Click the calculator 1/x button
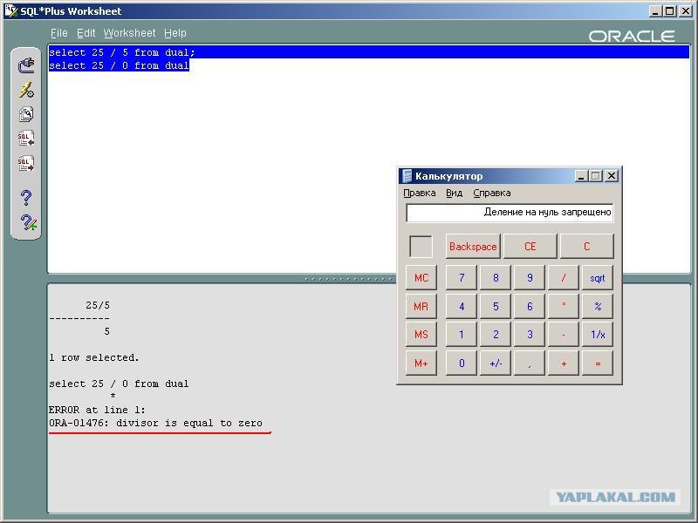The height and width of the screenshot is (523, 698). click(598, 335)
